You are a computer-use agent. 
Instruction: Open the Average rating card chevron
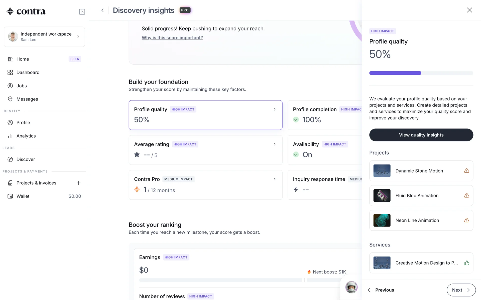point(275,144)
